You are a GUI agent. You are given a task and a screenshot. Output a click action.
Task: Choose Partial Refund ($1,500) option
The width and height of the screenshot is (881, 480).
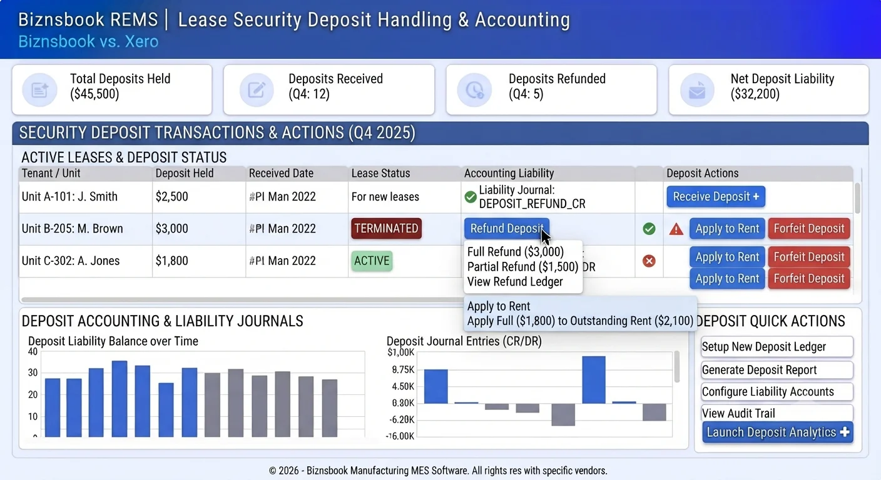pyautogui.click(x=523, y=267)
